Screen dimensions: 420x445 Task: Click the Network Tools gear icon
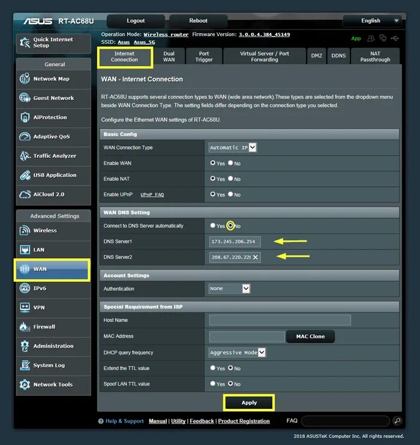pos(25,384)
